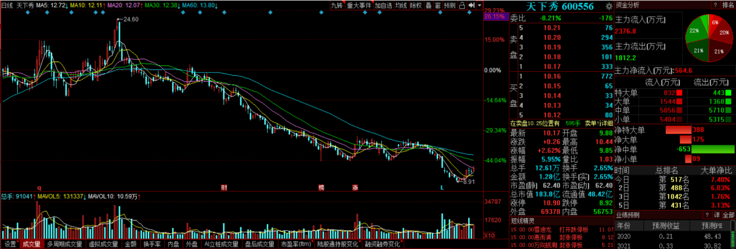Click the 窗 window icon button
Viewport: 736px width, 249px height.
coord(437,5)
